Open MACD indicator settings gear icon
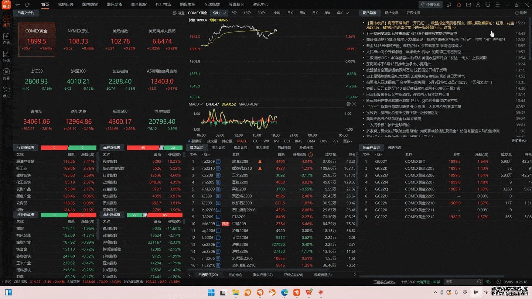Screen dimensions: 532x299 [x=348, y=104]
